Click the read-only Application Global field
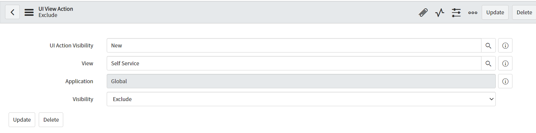This screenshot has width=536, height=133. coord(301,81)
